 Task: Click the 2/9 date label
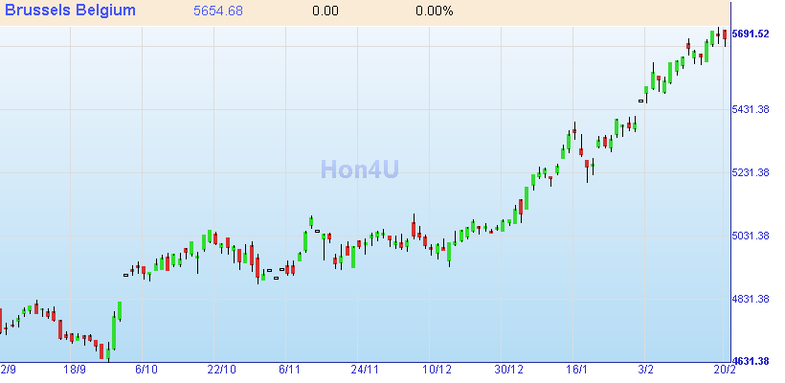[9, 370]
